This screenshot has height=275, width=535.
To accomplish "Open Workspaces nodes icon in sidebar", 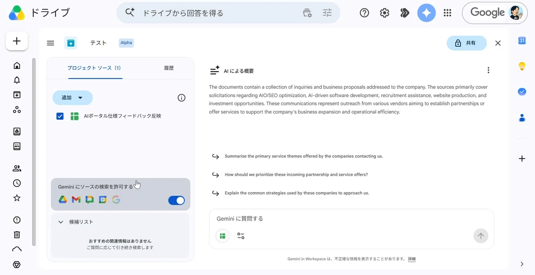I will (17, 109).
